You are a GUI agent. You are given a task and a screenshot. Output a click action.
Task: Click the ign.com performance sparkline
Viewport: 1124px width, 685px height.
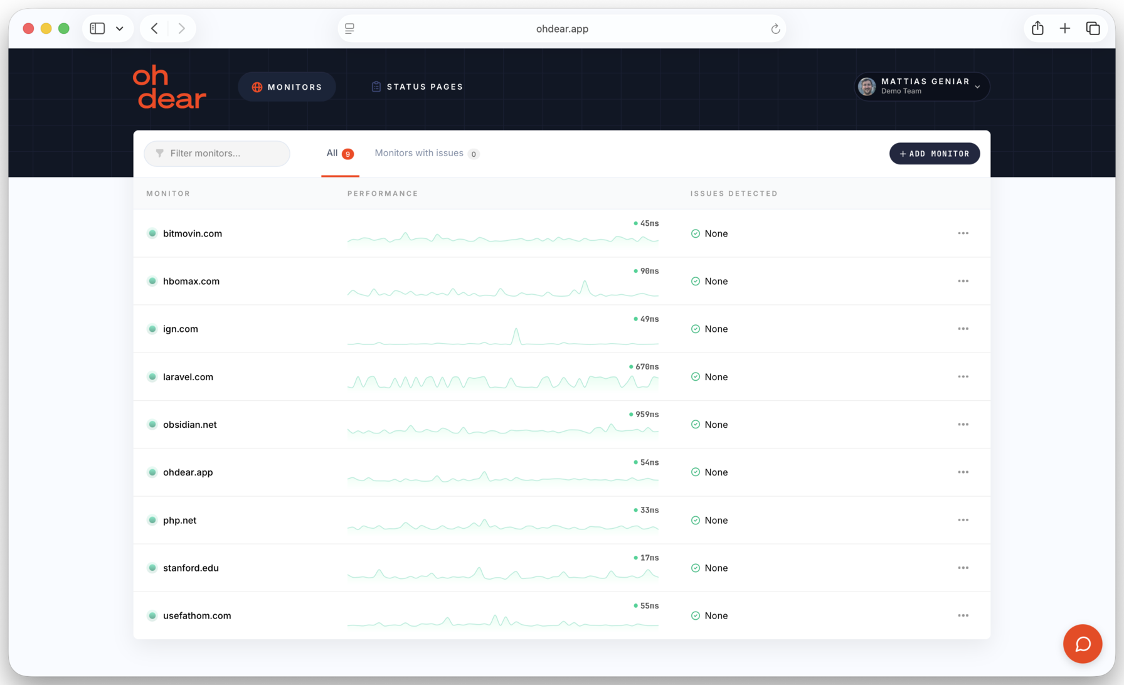pyautogui.click(x=503, y=337)
